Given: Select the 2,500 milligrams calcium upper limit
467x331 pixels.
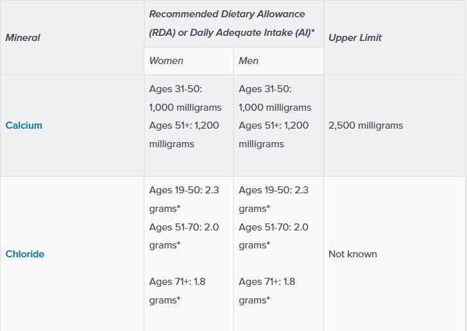Looking at the screenshot, I should point(366,125).
